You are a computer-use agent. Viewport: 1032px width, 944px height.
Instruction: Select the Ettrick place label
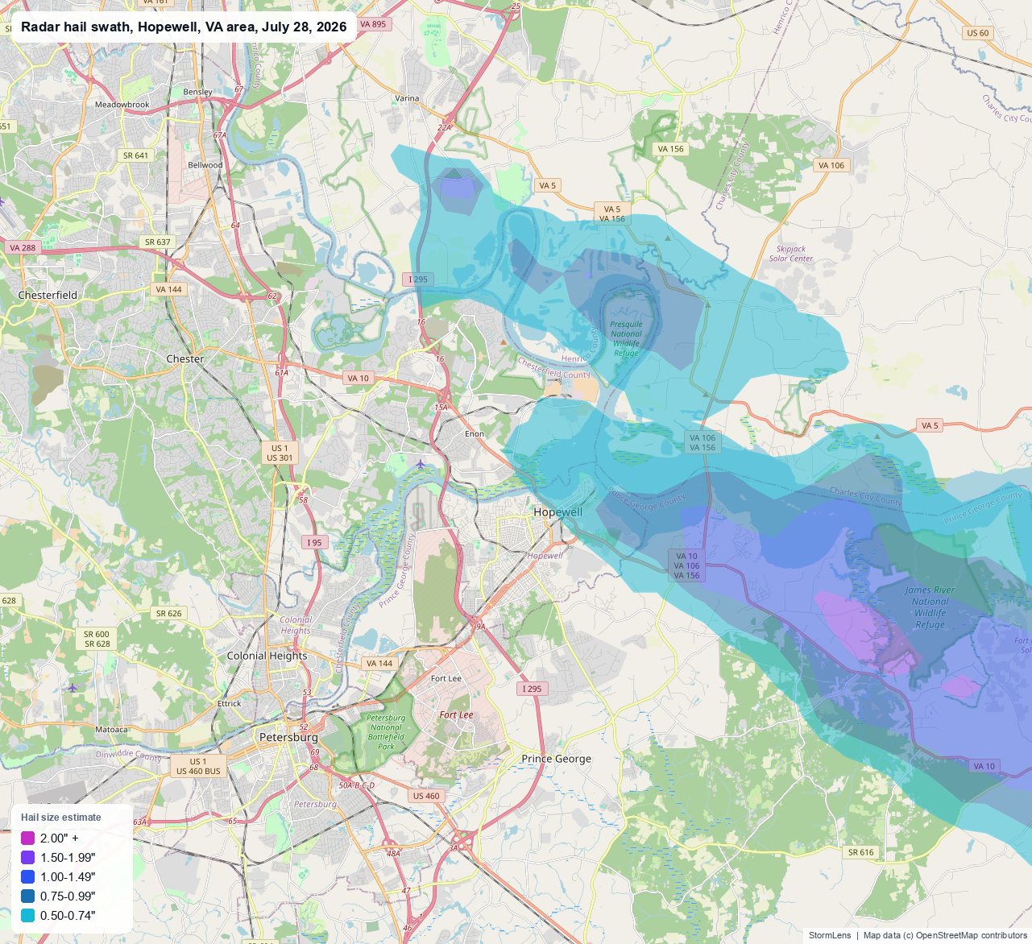coord(230,703)
